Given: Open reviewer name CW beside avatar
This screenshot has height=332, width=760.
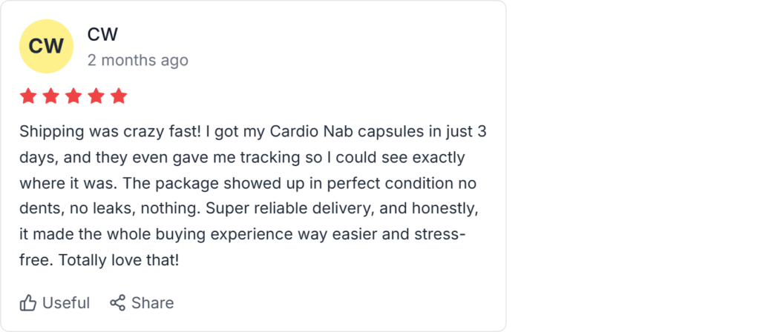Looking at the screenshot, I should pyautogui.click(x=102, y=34).
